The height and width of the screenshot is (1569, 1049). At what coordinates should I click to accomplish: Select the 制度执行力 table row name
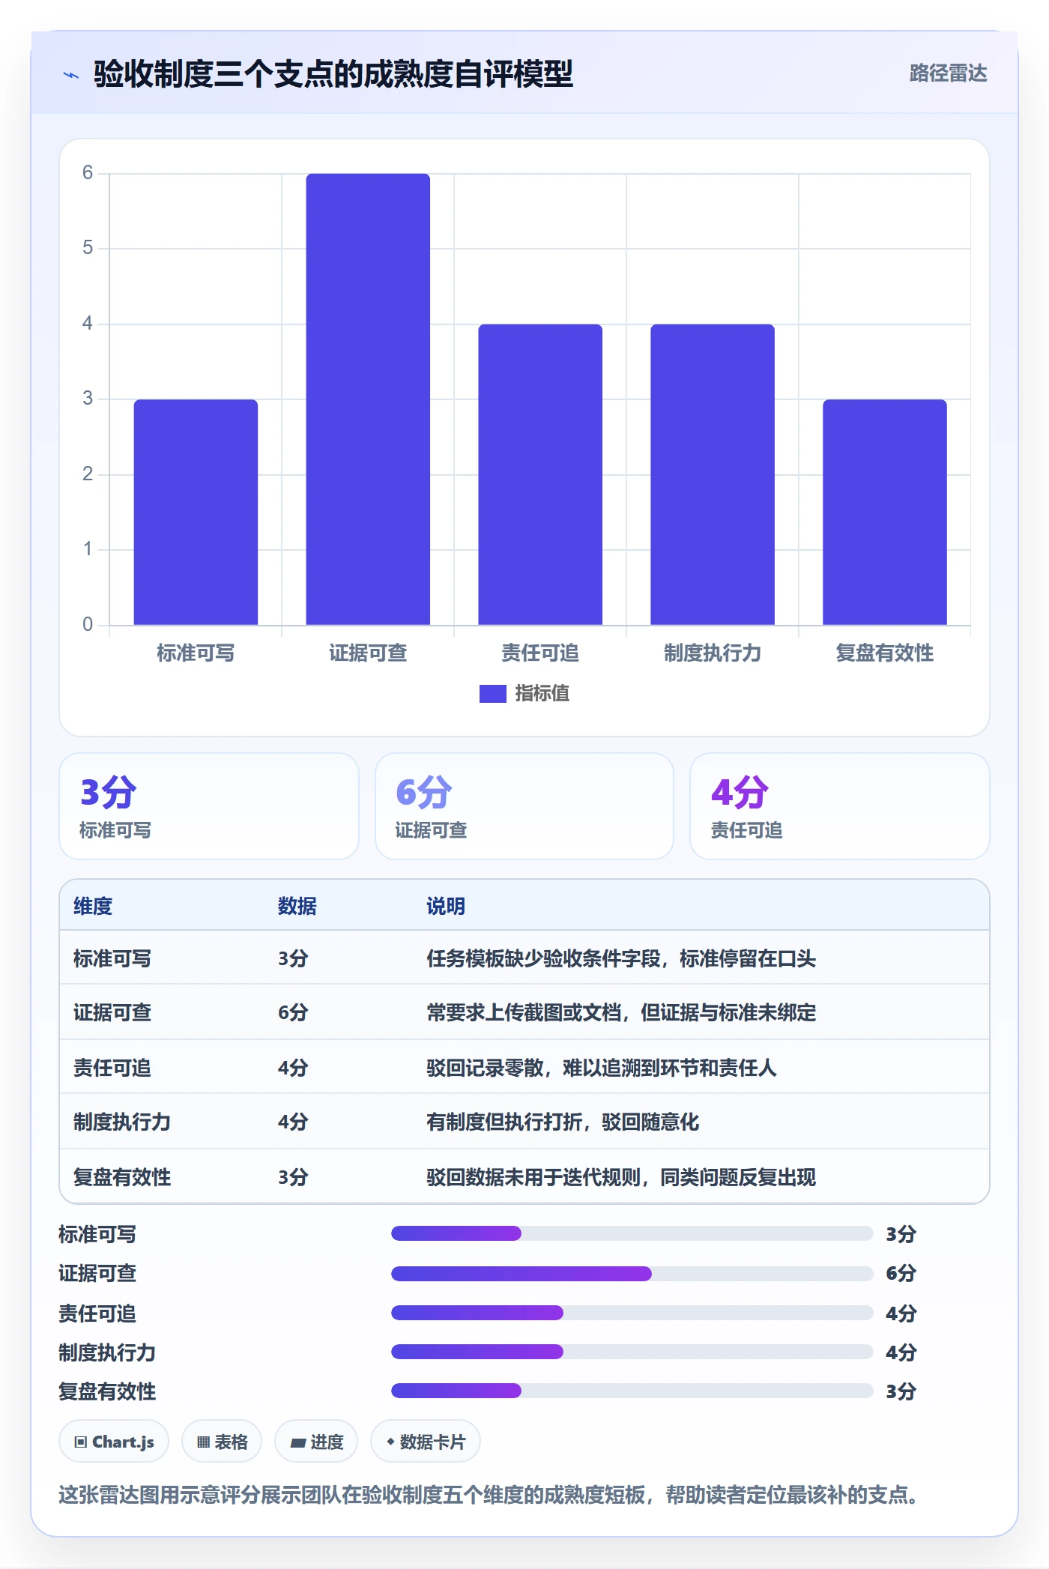pyautogui.click(x=122, y=1122)
